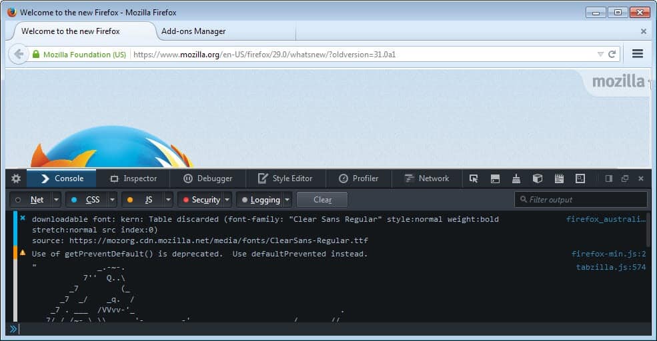Click the Filter output search field
This screenshot has height=341, width=657.
(x=584, y=200)
